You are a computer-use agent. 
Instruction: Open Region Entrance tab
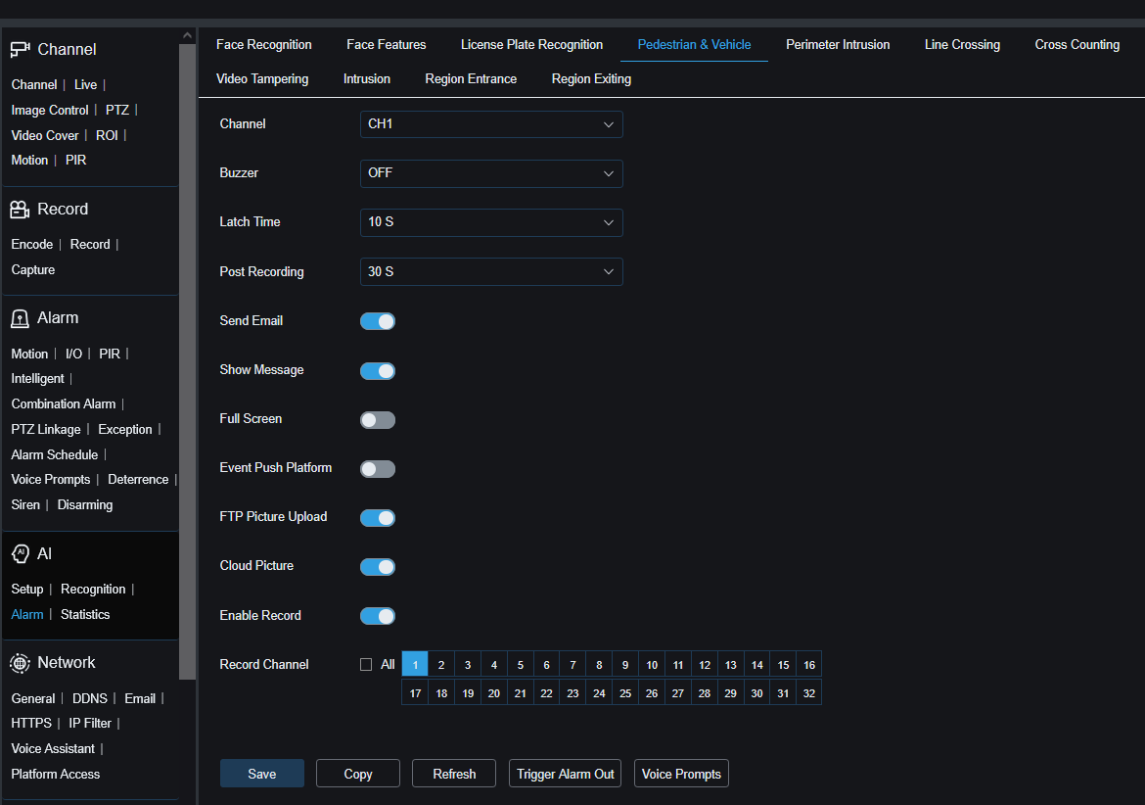[x=471, y=79]
